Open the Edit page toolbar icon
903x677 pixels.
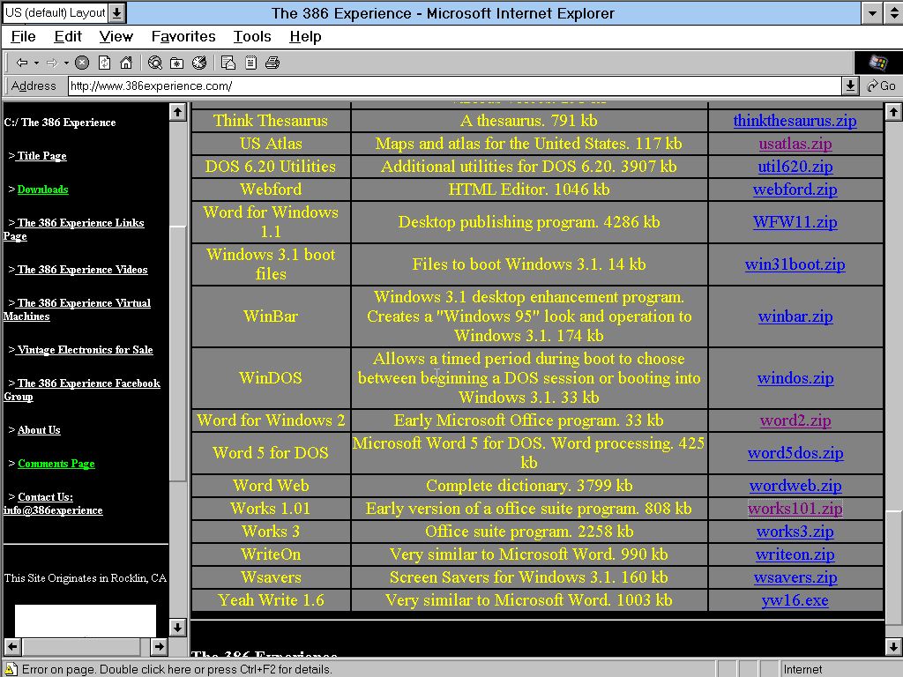click(250, 63)
